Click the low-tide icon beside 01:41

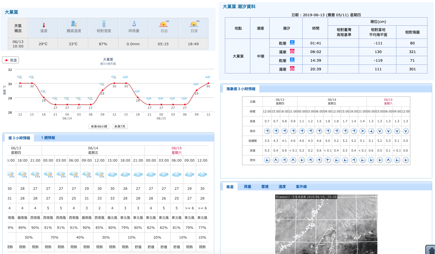292,43
